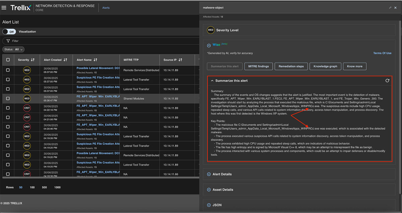Click the funnel filter icon
This screenshot has width=402, height=213.
tap(8, 41)
